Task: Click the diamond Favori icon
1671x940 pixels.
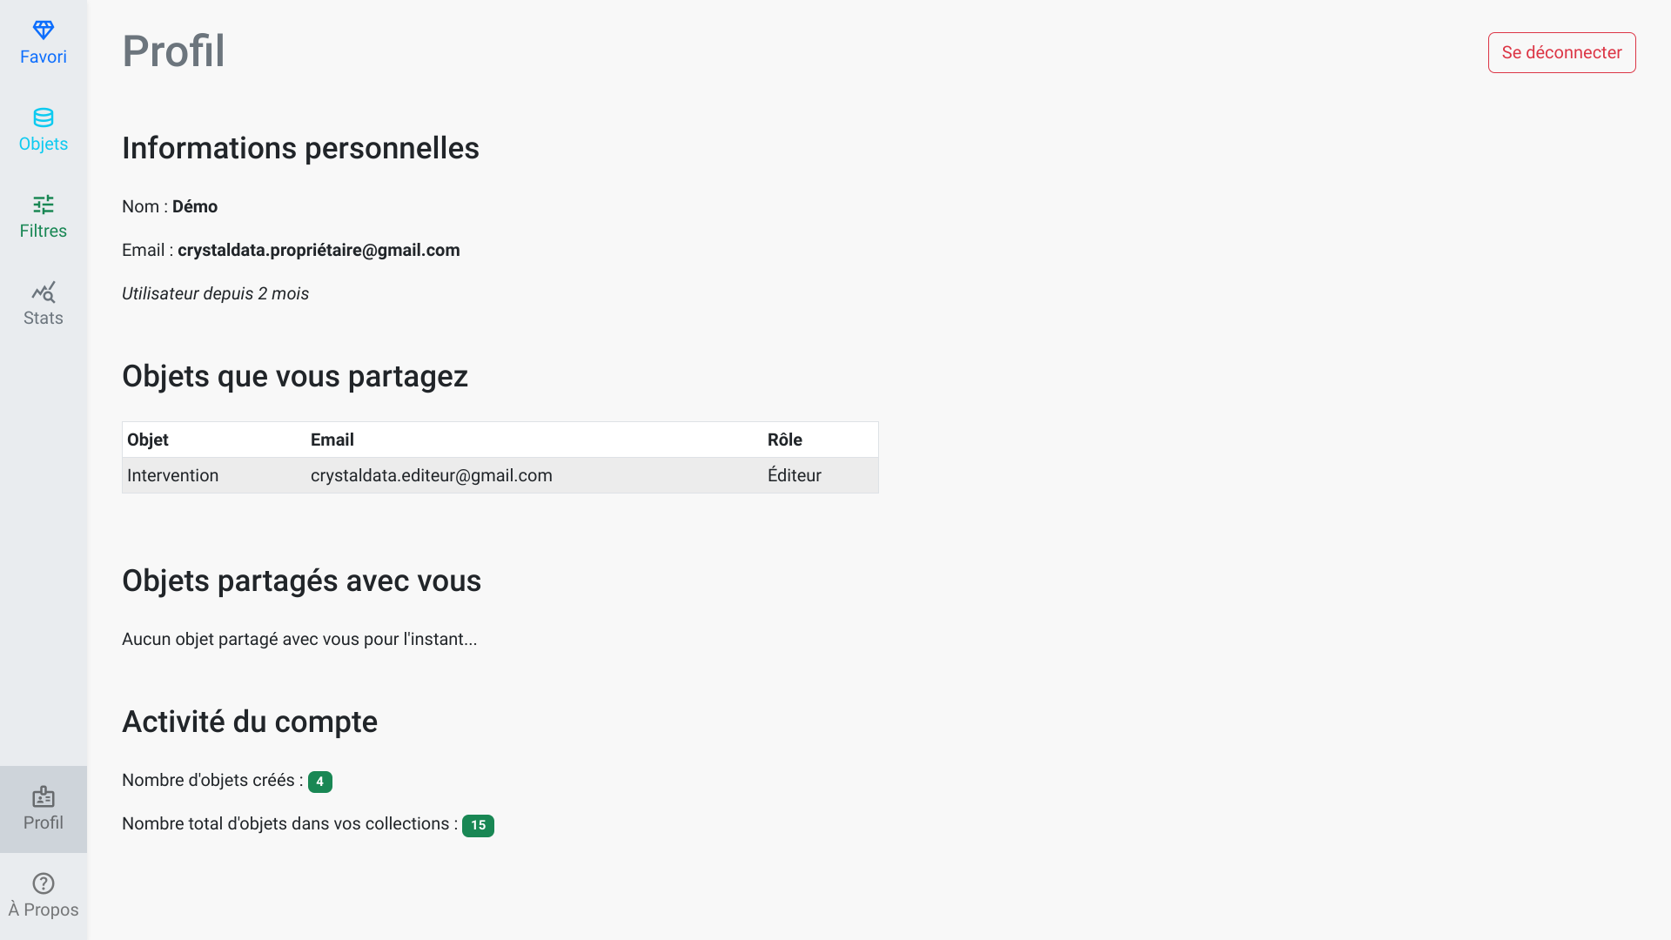Action: pos(44,30)
